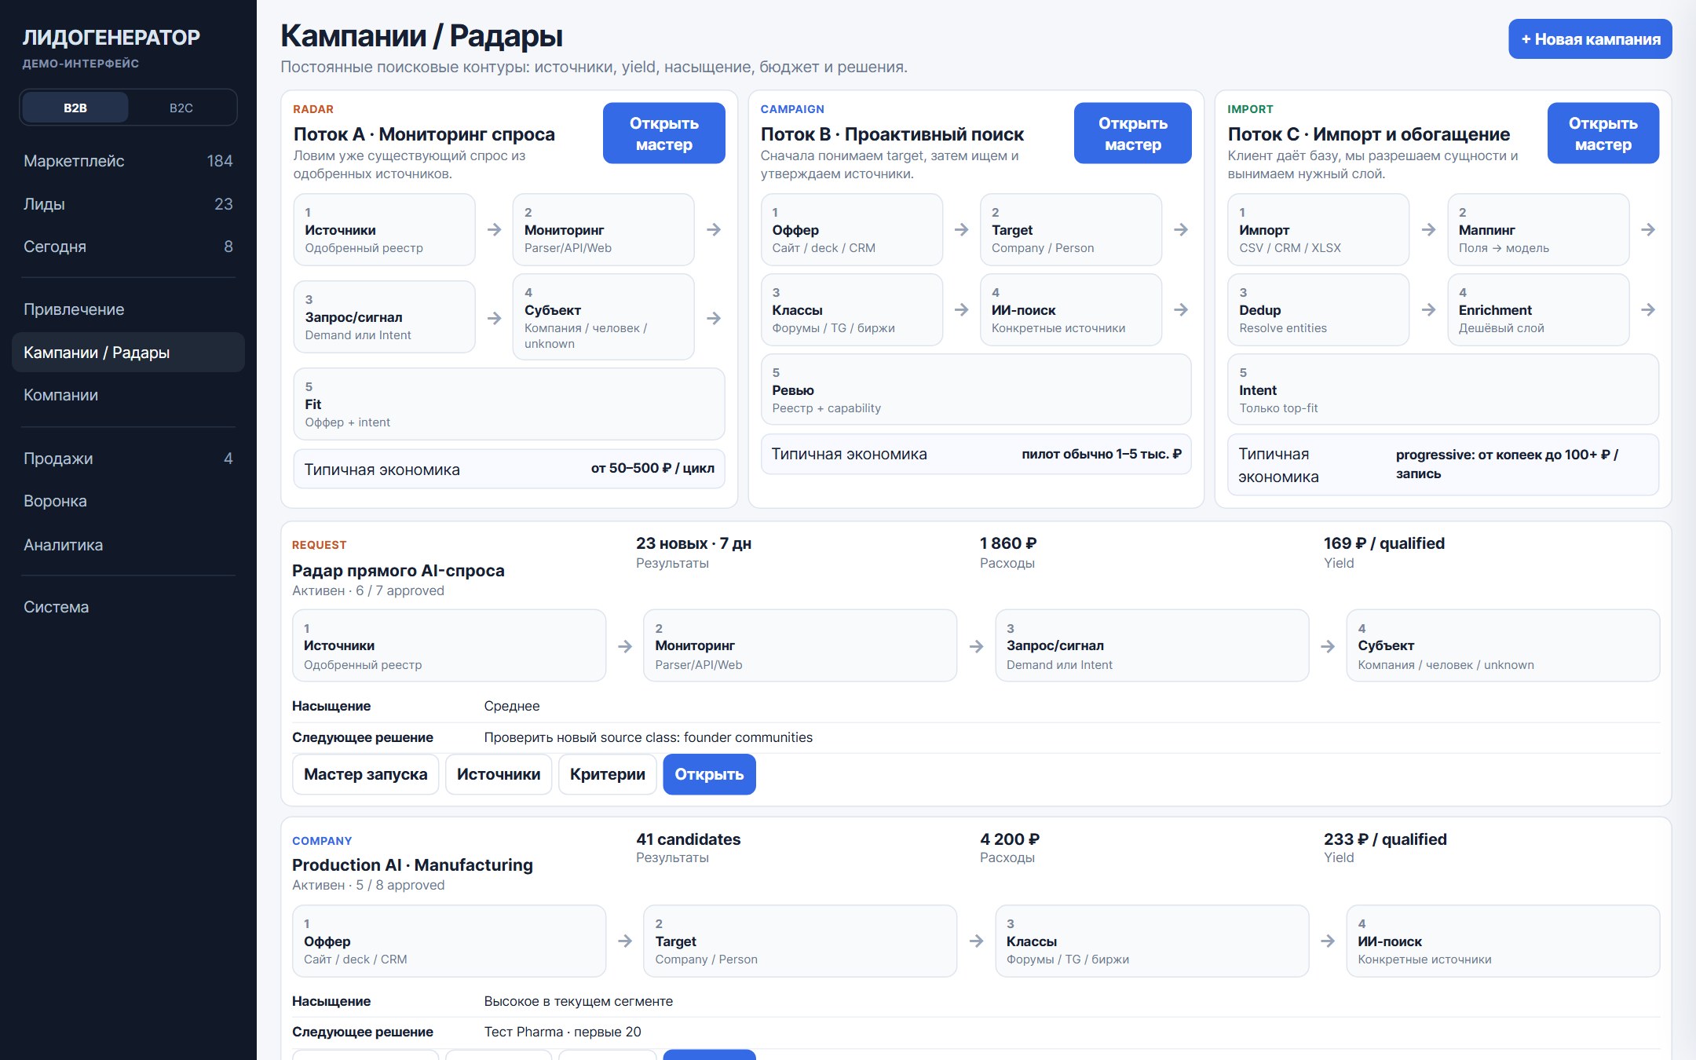Viewport: 1696px width, 1060px height.
Task: Click the Production AI · Manufacturing title
Action: [412, 865]
